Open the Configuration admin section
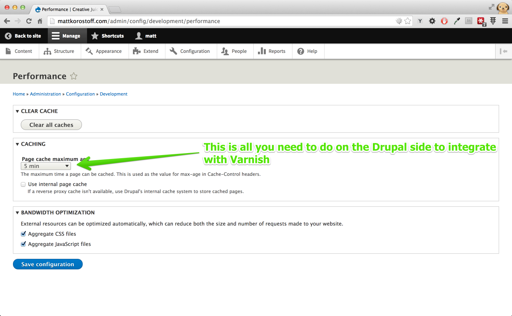The image size is (512, 316). pos(191,51)
